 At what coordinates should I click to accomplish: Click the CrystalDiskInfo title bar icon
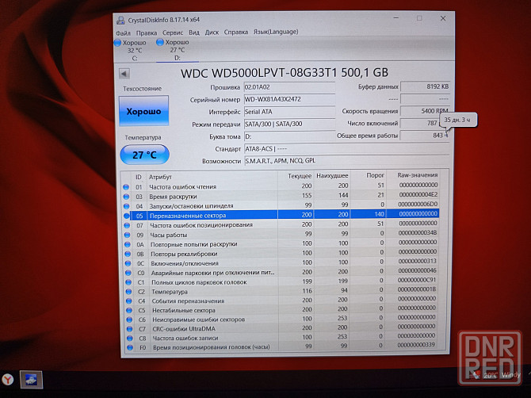120,21
